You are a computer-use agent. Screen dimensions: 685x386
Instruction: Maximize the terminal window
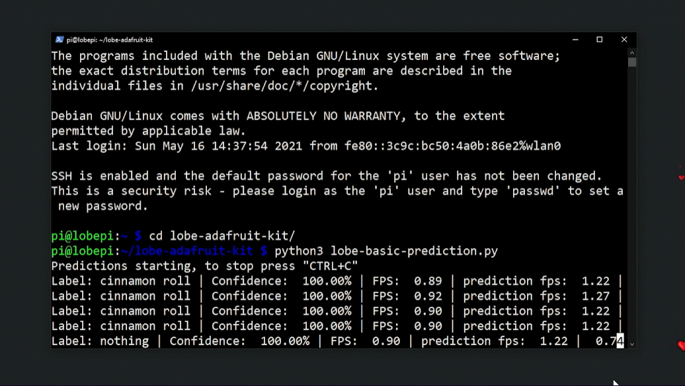pos(600,40)
